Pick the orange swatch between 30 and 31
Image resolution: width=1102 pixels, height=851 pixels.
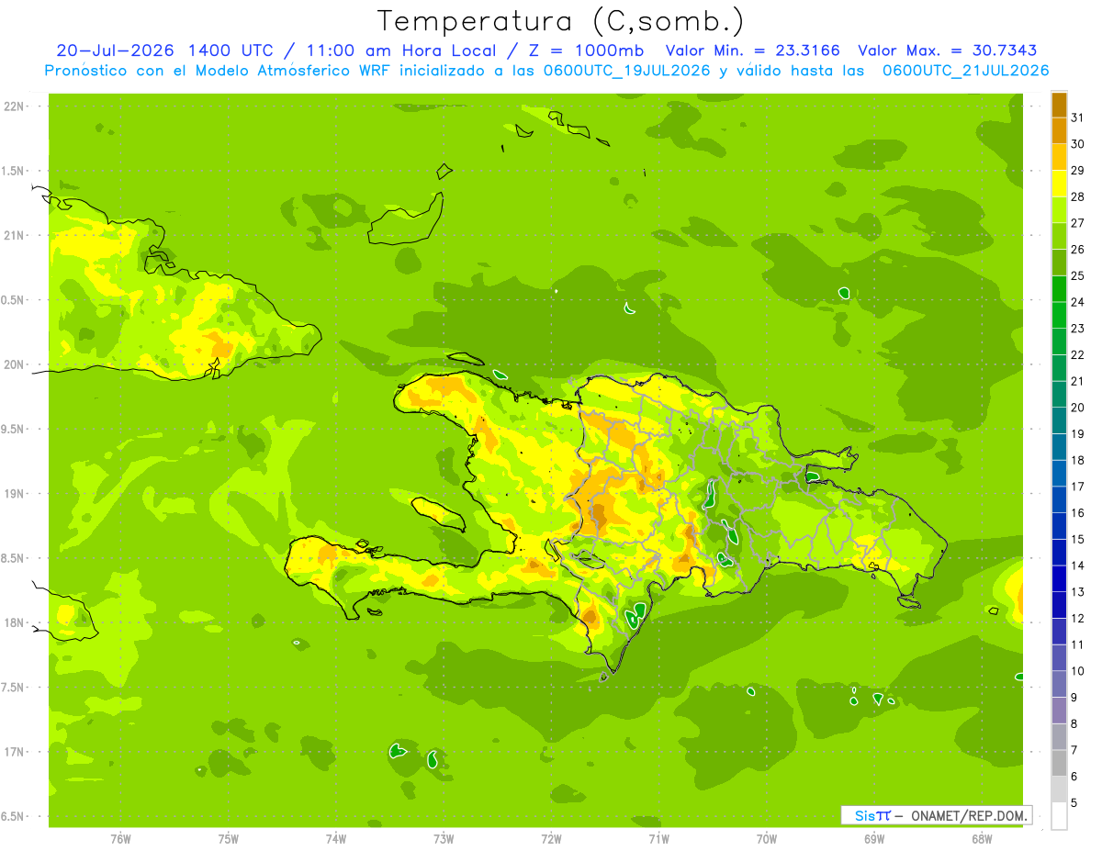click(x=1059, y=131)
